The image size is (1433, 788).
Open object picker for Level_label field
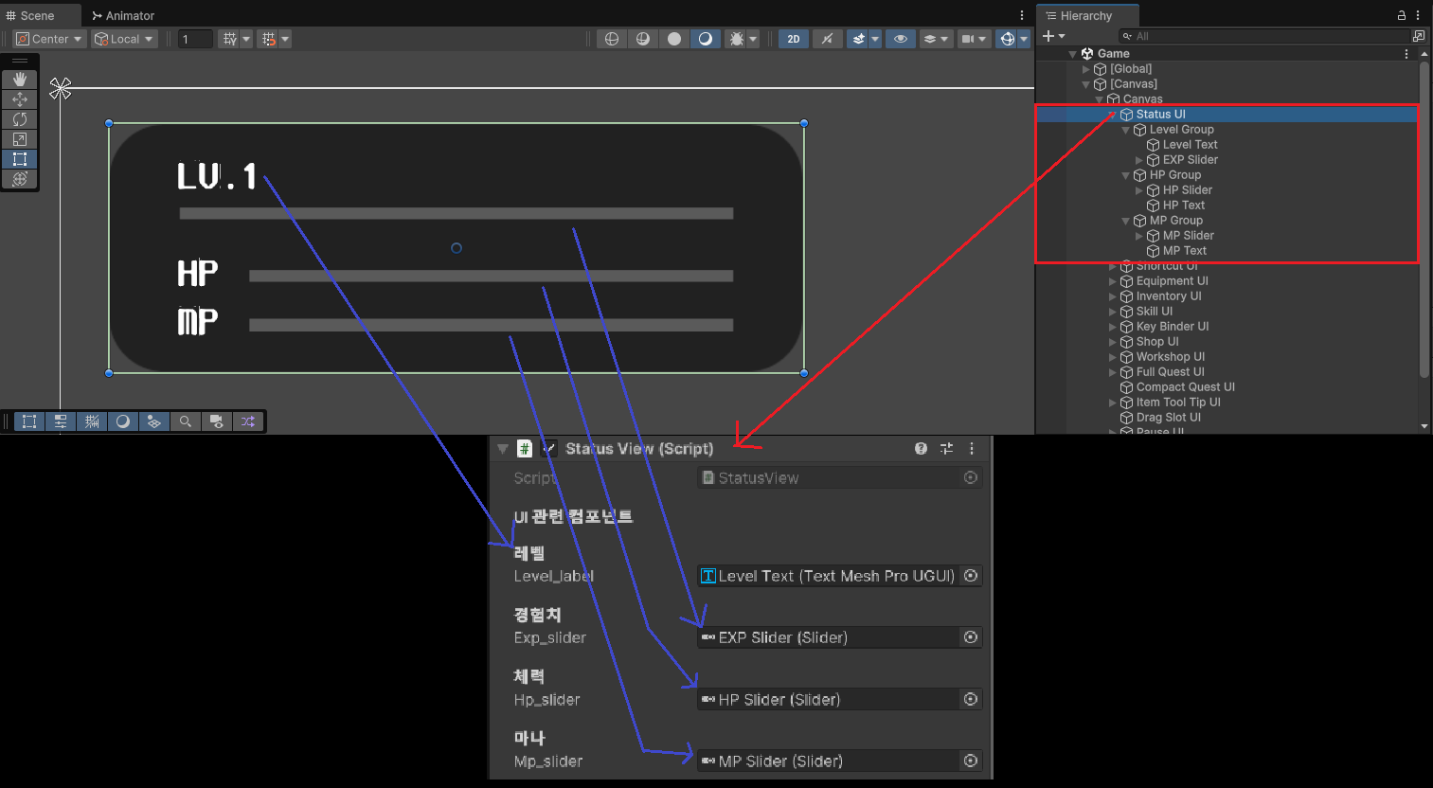[x=971, y=576]
